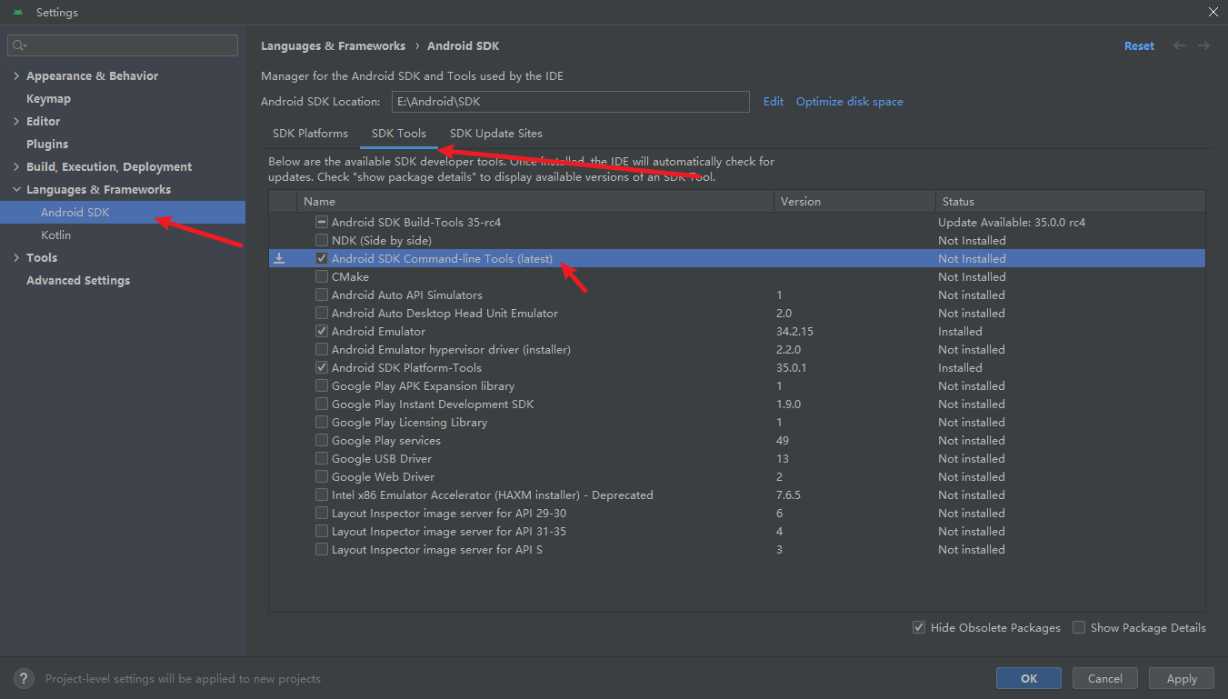
Task: Click the forward navigation arrow icon
Action: (1203, 45)
